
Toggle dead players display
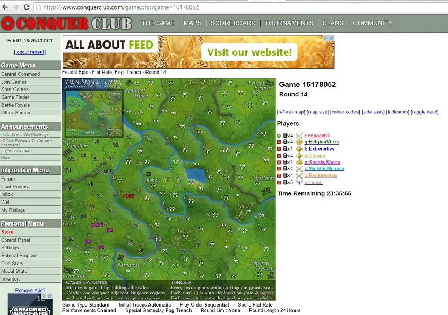[x=424, y=112]
